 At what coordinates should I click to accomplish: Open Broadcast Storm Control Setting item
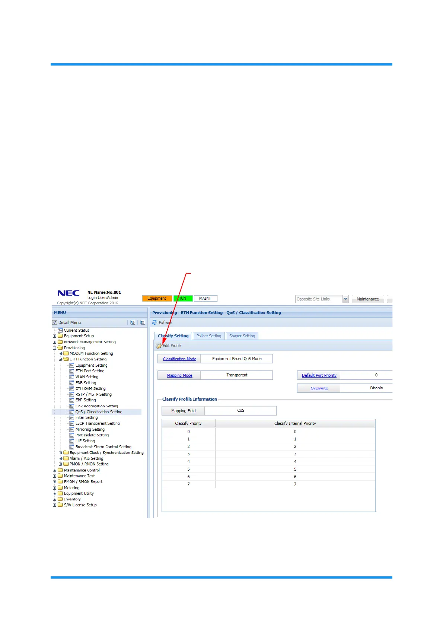[103, 447]
